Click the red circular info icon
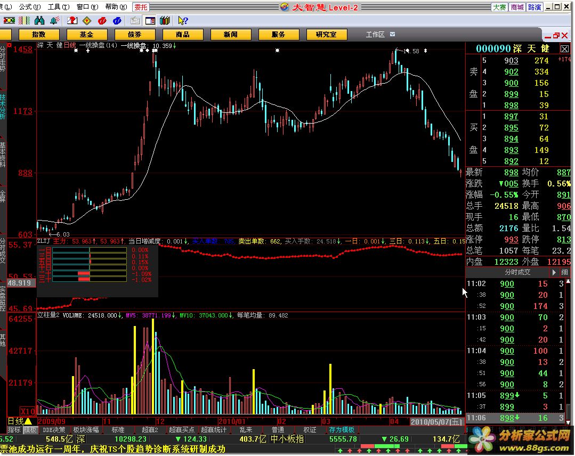 point(101,21)
